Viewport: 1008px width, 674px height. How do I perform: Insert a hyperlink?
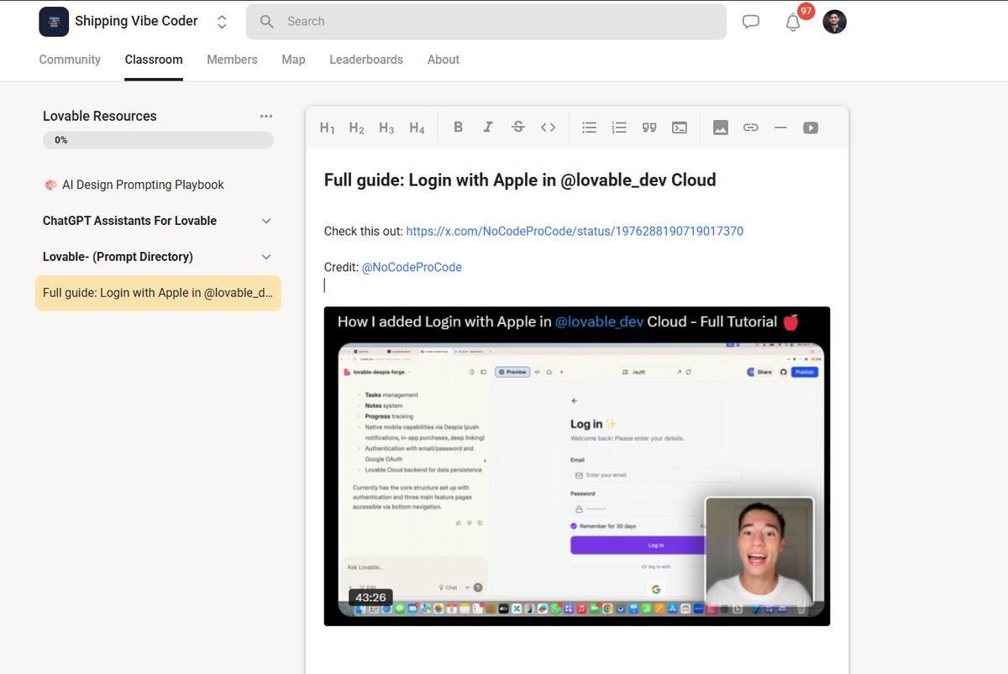coord(751,128)
